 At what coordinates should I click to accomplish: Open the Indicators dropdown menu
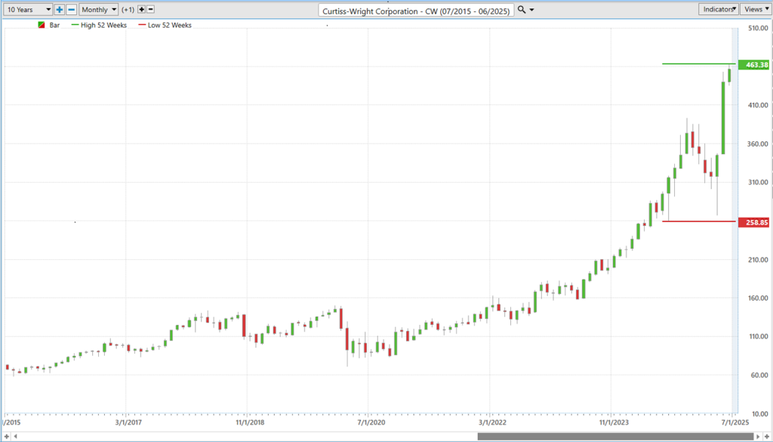pos(719,9)
